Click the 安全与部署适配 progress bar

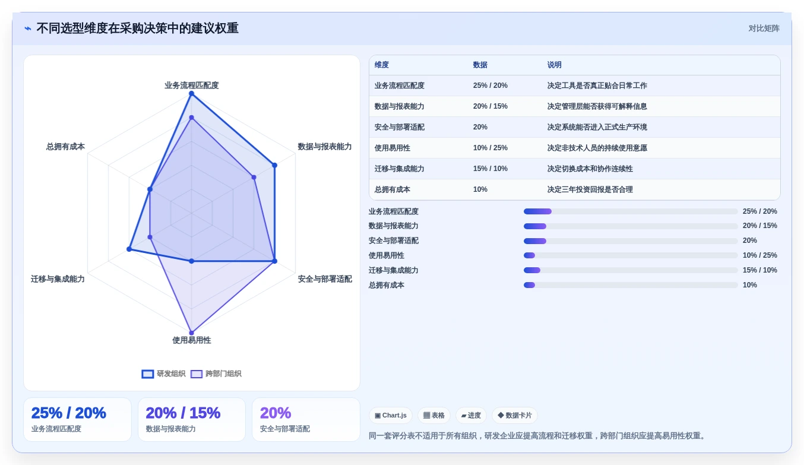[x=631, y=241]
